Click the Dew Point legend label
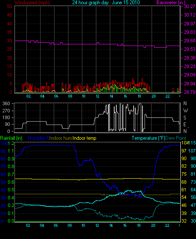This screenshot has width=196, height=239. (176, 138)
